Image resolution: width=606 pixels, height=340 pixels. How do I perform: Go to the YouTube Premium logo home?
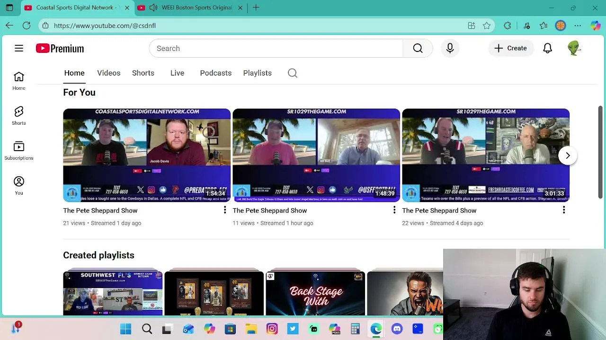60,48
